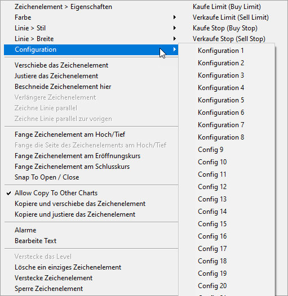Open the Alarme entry
The image size is (288, 296).
(91, 230)
